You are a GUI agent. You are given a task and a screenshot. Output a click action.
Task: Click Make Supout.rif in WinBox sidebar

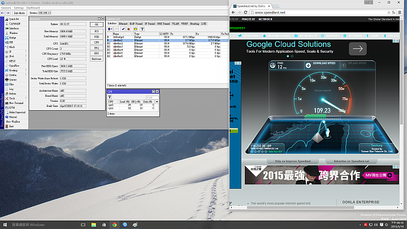coord(17,113)
